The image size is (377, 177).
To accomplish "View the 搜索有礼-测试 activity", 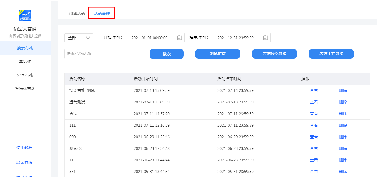I will (x=314, y=90).
